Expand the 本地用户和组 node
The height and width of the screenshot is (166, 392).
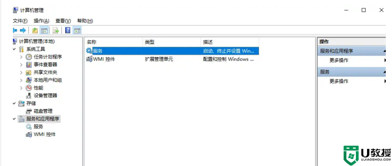coord(22,80)
